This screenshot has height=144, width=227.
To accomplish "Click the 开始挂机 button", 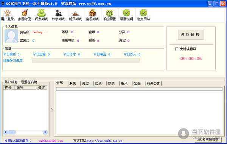I will 190,34.
